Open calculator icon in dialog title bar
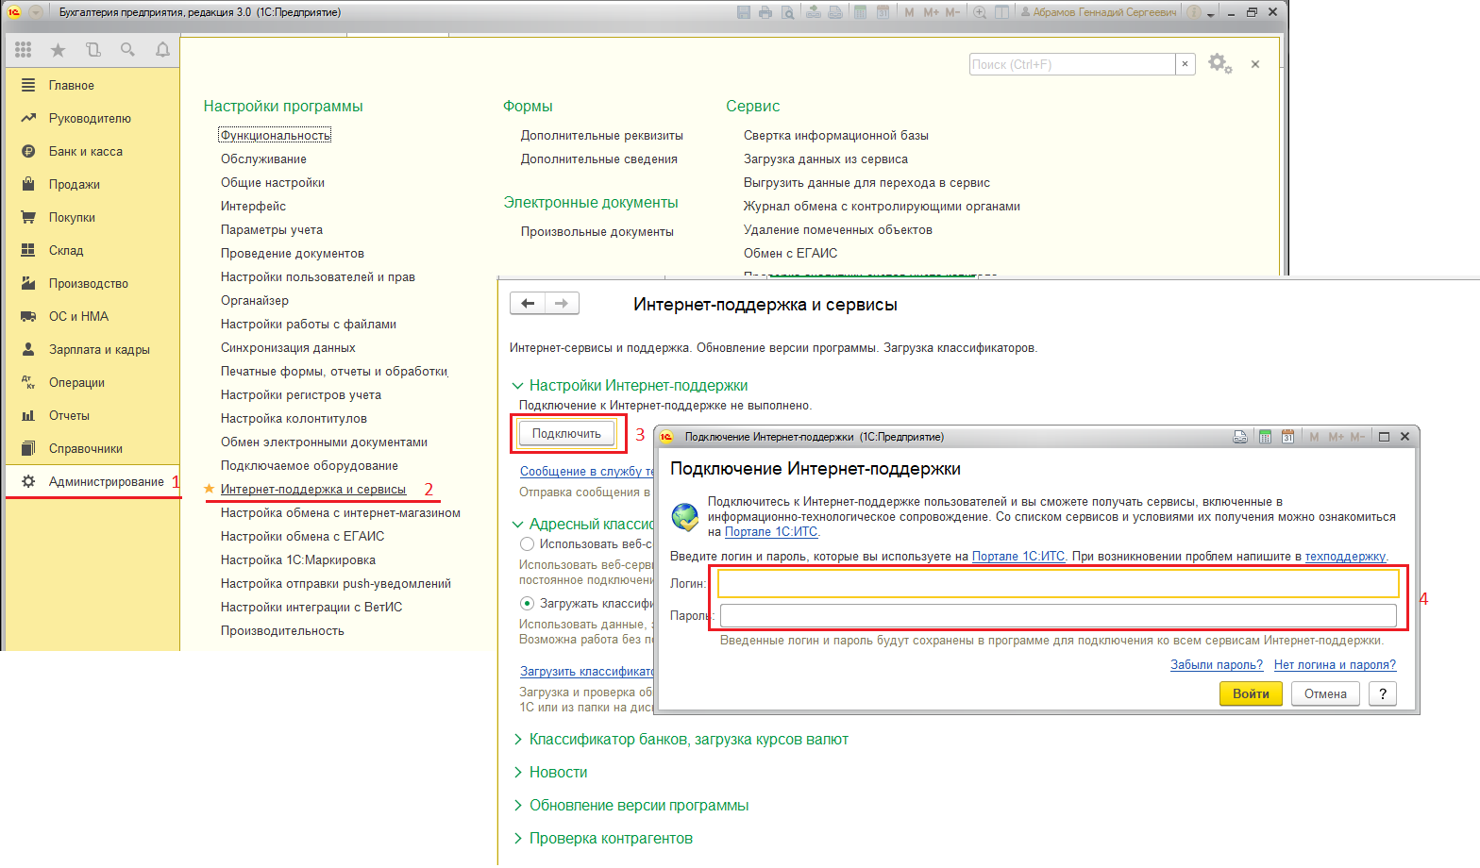The width and height of the screenshot is (1480, 868). click(x=1264, y=437)
